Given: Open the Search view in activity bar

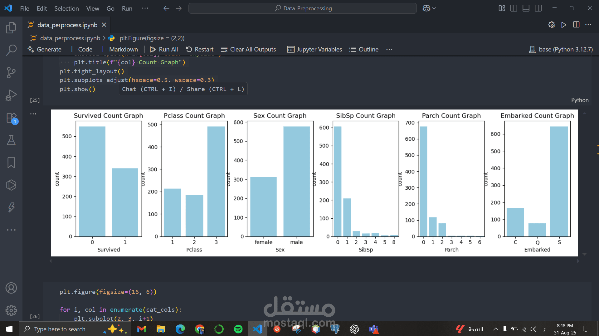Looking at the screenshot, I should pos(11,50).
